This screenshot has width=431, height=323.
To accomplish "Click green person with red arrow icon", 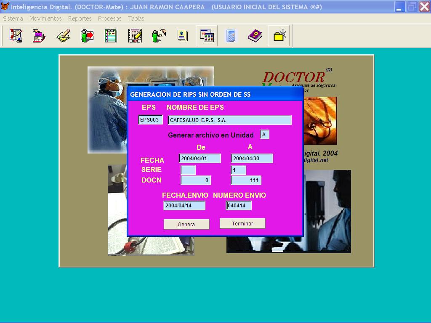I will click(87, 36).
